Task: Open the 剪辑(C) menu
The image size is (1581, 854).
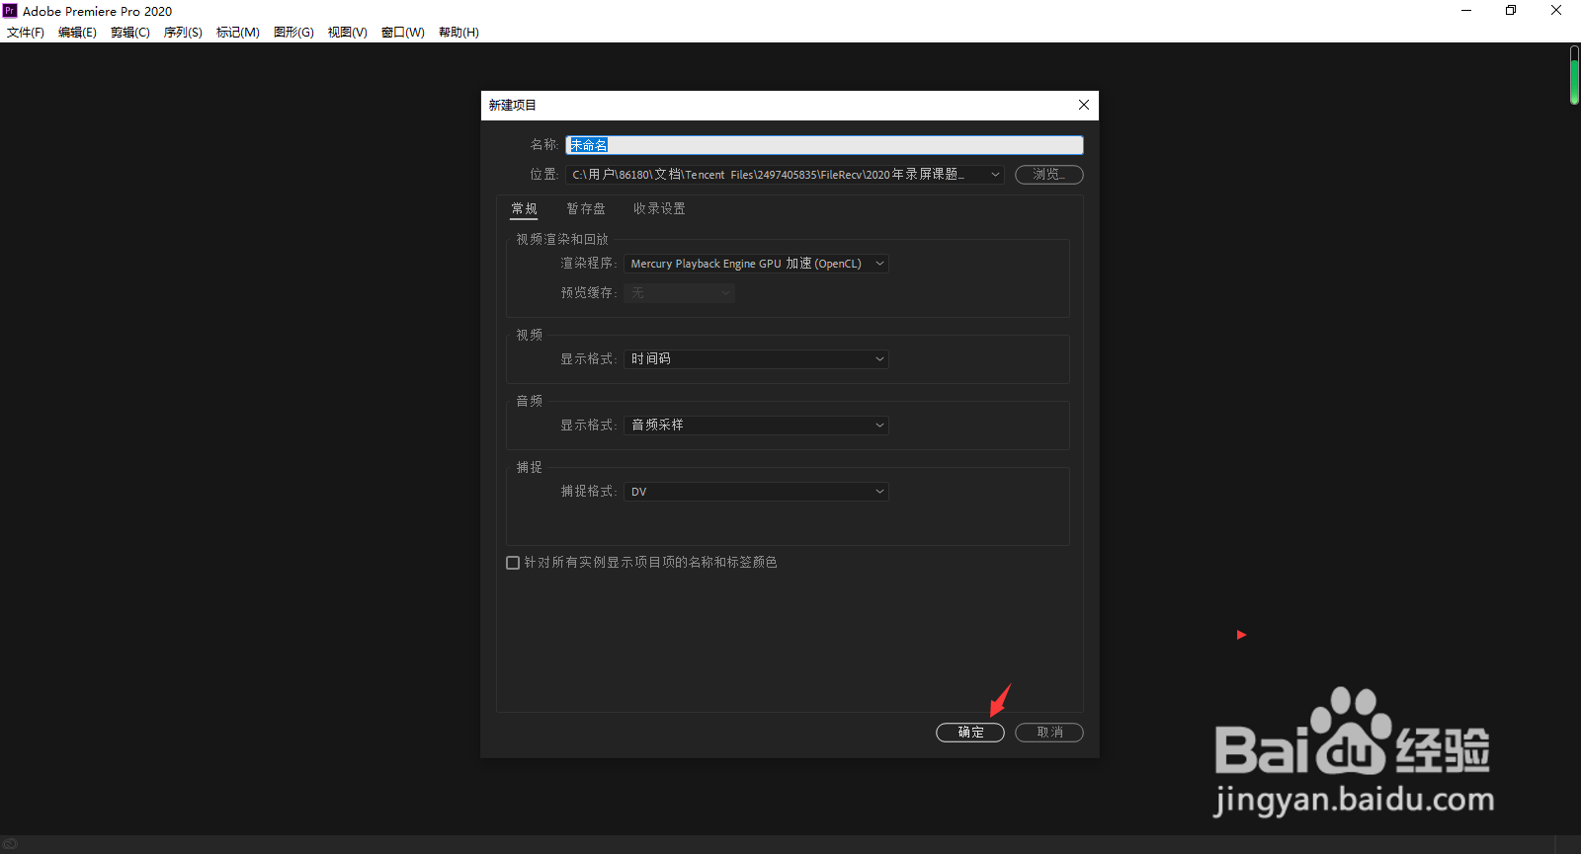Action: pyautogui.click(x=130, y=33)
